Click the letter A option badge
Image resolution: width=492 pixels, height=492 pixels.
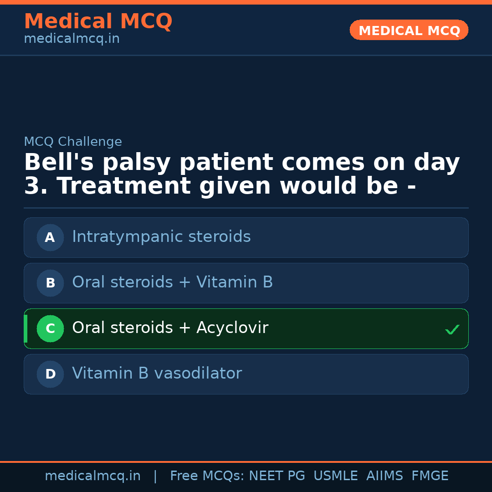click(50, 237)
